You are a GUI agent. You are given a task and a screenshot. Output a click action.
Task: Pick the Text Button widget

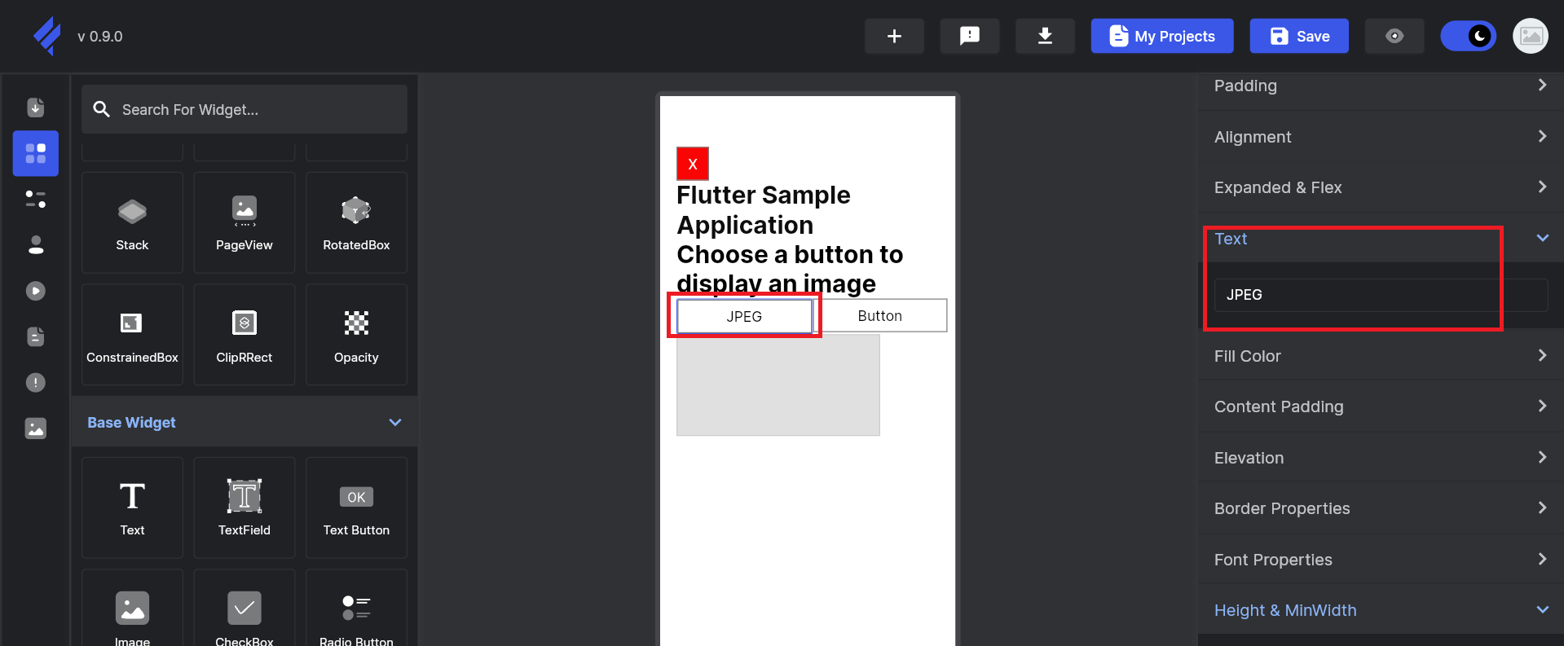pos(356,508)
